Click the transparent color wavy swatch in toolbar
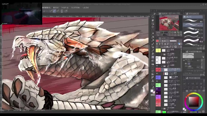This screenshot has height=116, width=207. 153,95
